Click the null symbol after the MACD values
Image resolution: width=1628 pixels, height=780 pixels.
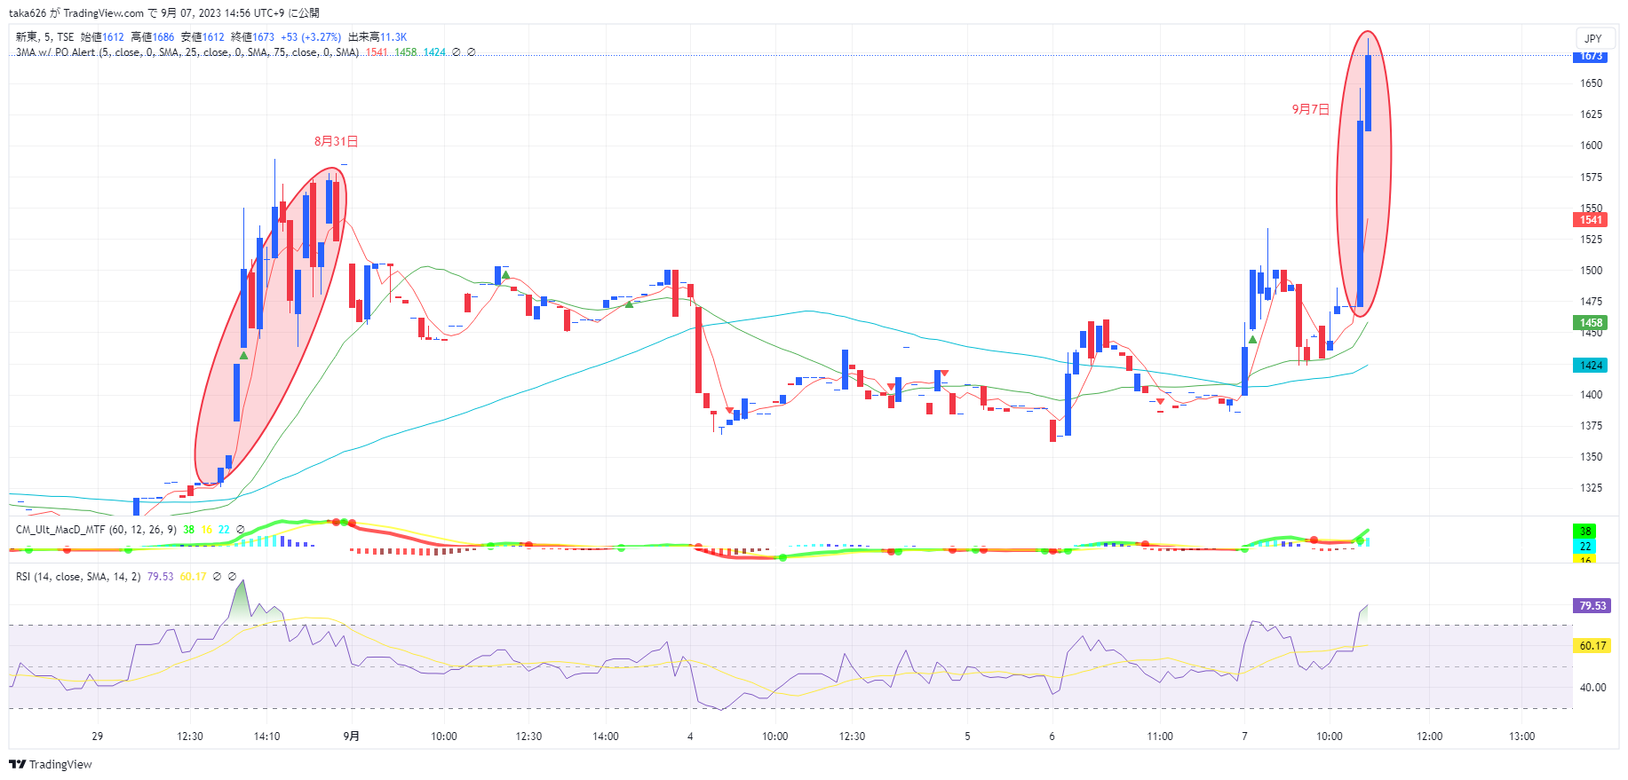pos(241,530)
